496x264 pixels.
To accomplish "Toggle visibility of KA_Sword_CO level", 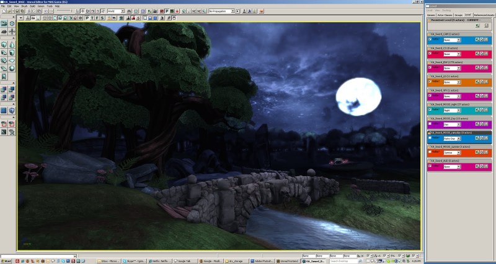I will [430, 53].
